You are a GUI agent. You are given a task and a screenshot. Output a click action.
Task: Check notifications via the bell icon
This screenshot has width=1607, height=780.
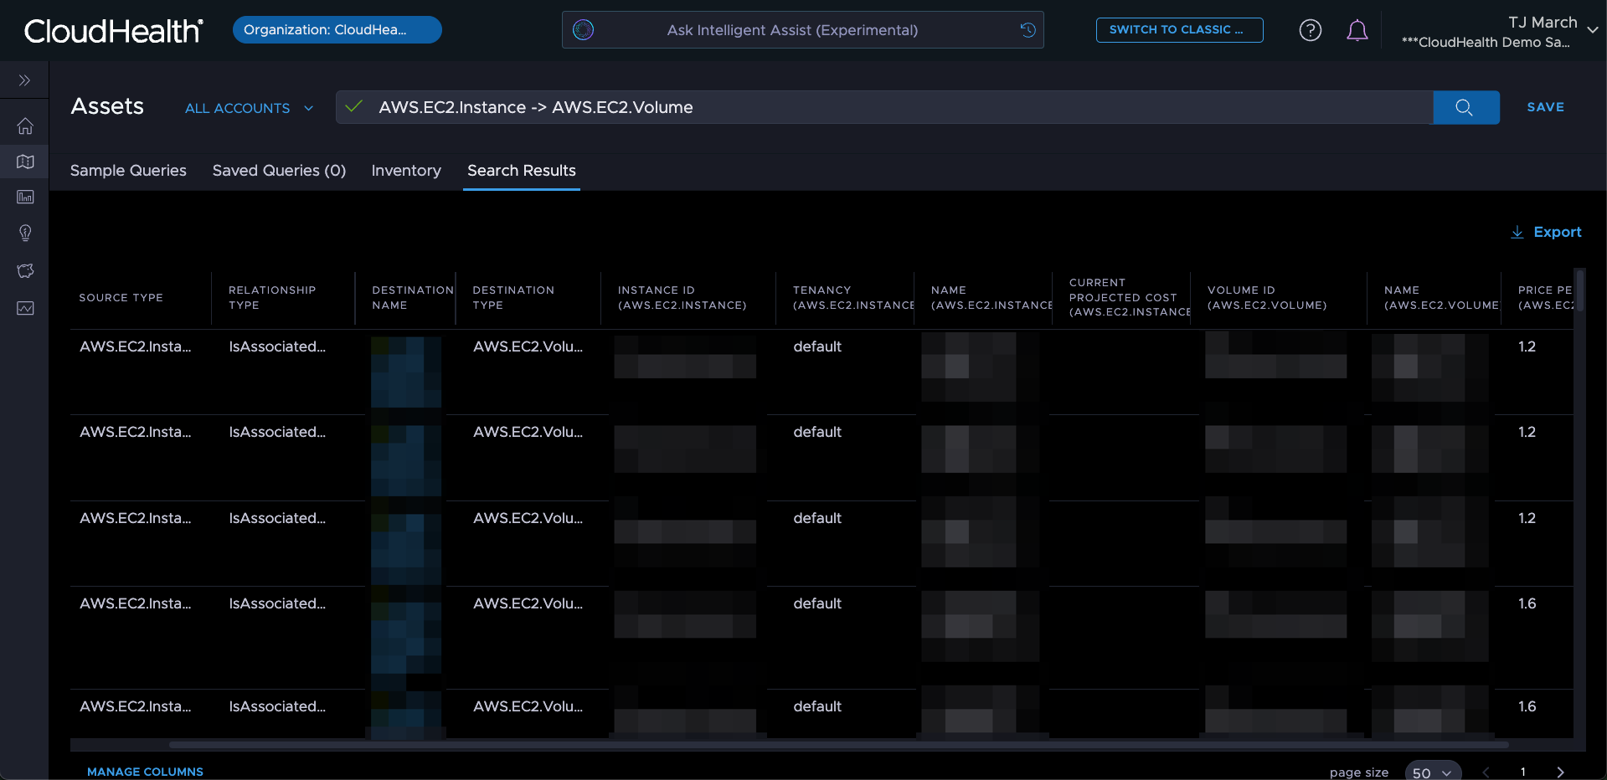[x=1357, y=30]
